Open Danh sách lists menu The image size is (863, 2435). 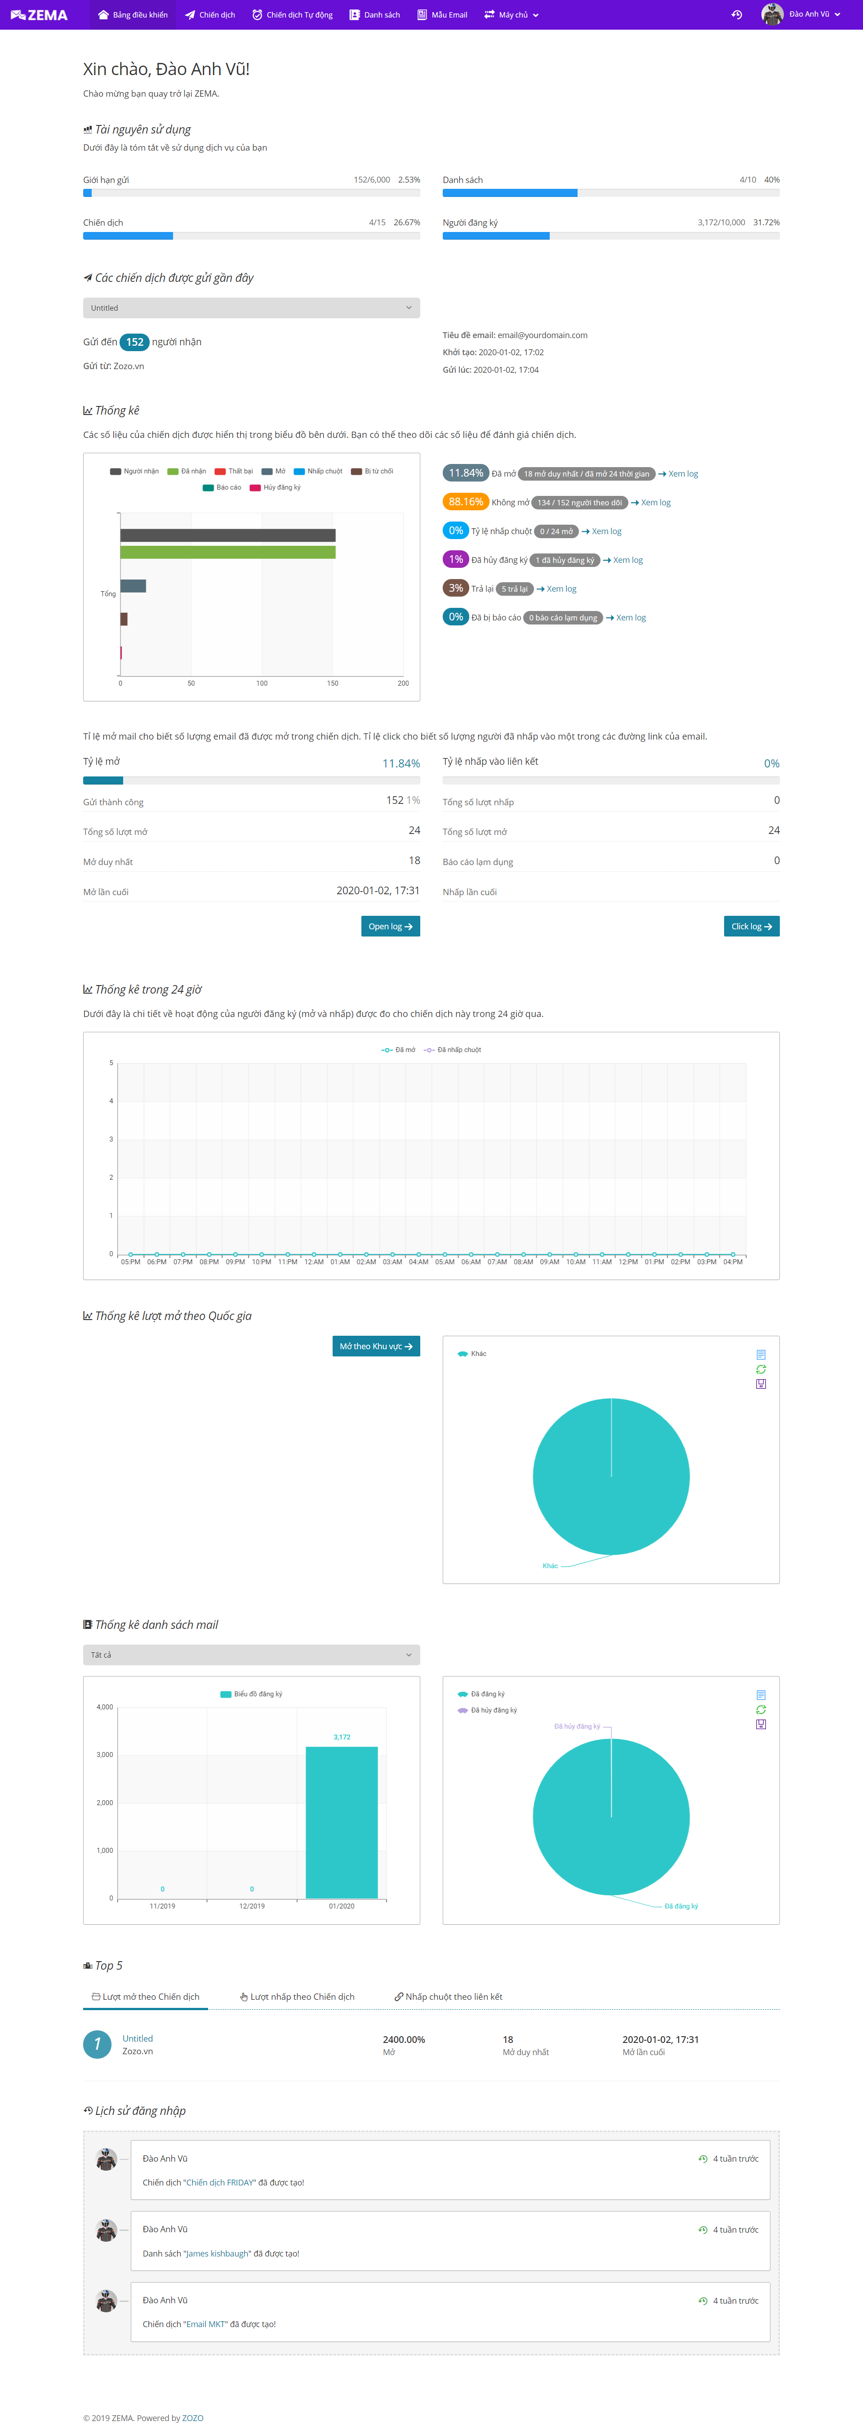[x=374, y=15]
